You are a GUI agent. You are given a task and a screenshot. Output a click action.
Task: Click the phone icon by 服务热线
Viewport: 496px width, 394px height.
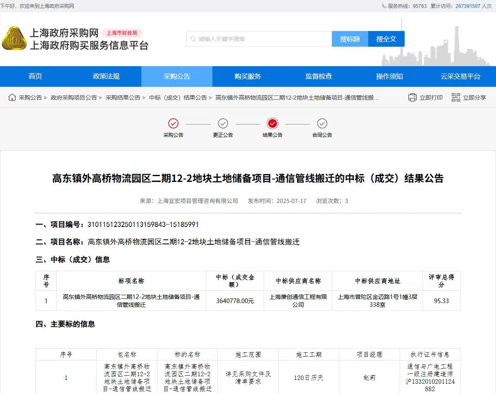coord(384,6)
